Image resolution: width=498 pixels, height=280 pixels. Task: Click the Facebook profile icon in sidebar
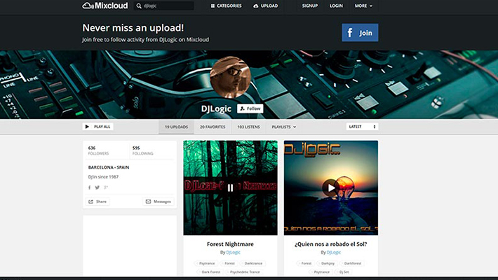pyautogui.click(x=89, y=188)
